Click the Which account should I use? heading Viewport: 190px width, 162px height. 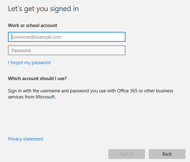pyautogui.click(x=37, y=79)
